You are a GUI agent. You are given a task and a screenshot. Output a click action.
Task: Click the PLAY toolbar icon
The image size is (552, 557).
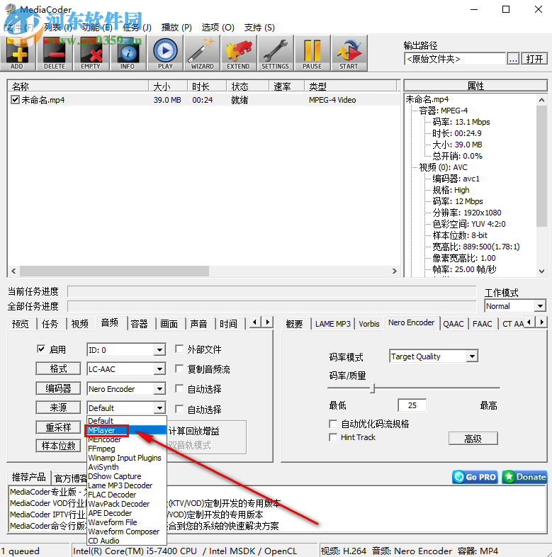tap(165, 53)
